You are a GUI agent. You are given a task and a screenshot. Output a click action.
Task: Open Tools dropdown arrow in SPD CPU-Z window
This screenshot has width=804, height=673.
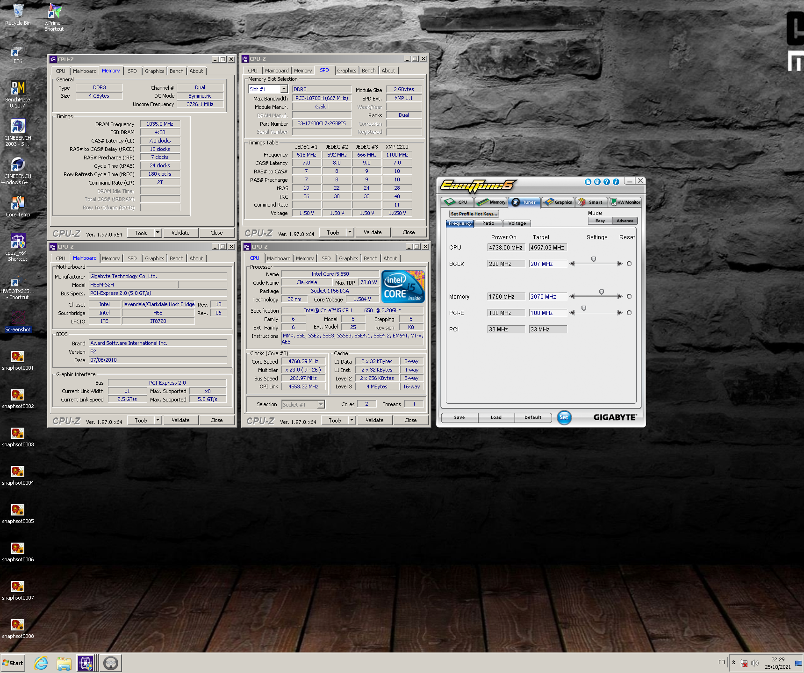tap(350, 232)
